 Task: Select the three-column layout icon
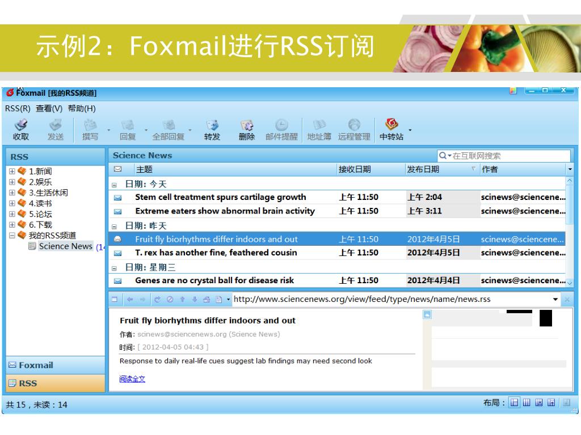[527, 403]
